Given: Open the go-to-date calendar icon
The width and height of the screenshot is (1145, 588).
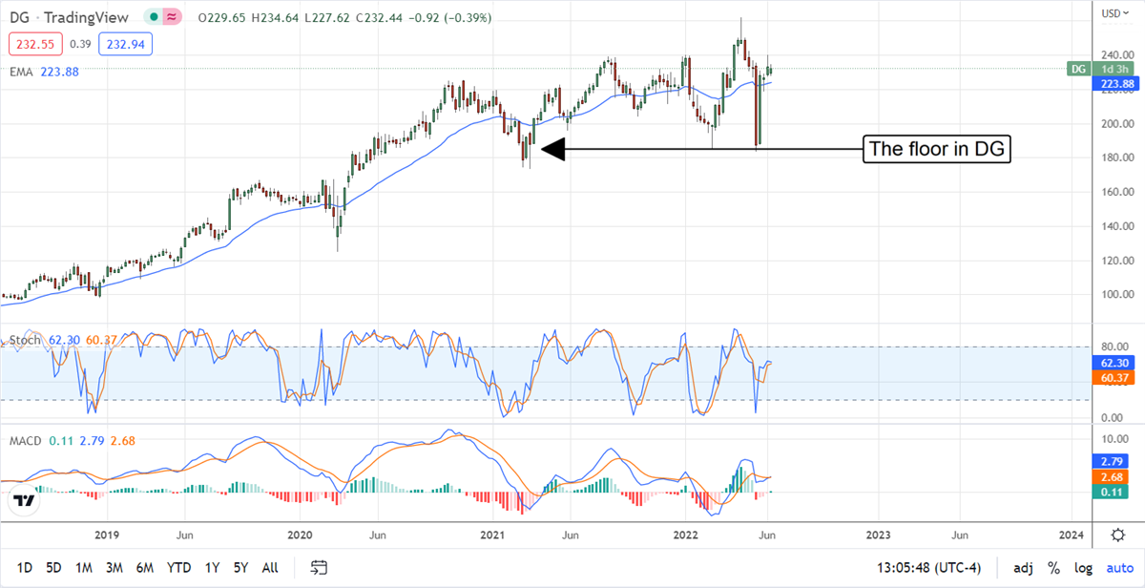Looking at the screenshot, I should click(320, 568).
